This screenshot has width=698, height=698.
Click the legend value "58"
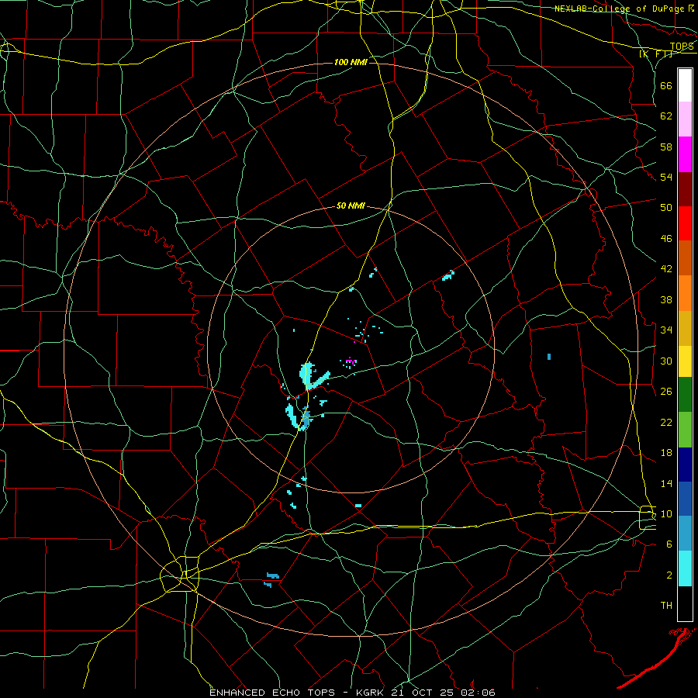tap(666, 147)
